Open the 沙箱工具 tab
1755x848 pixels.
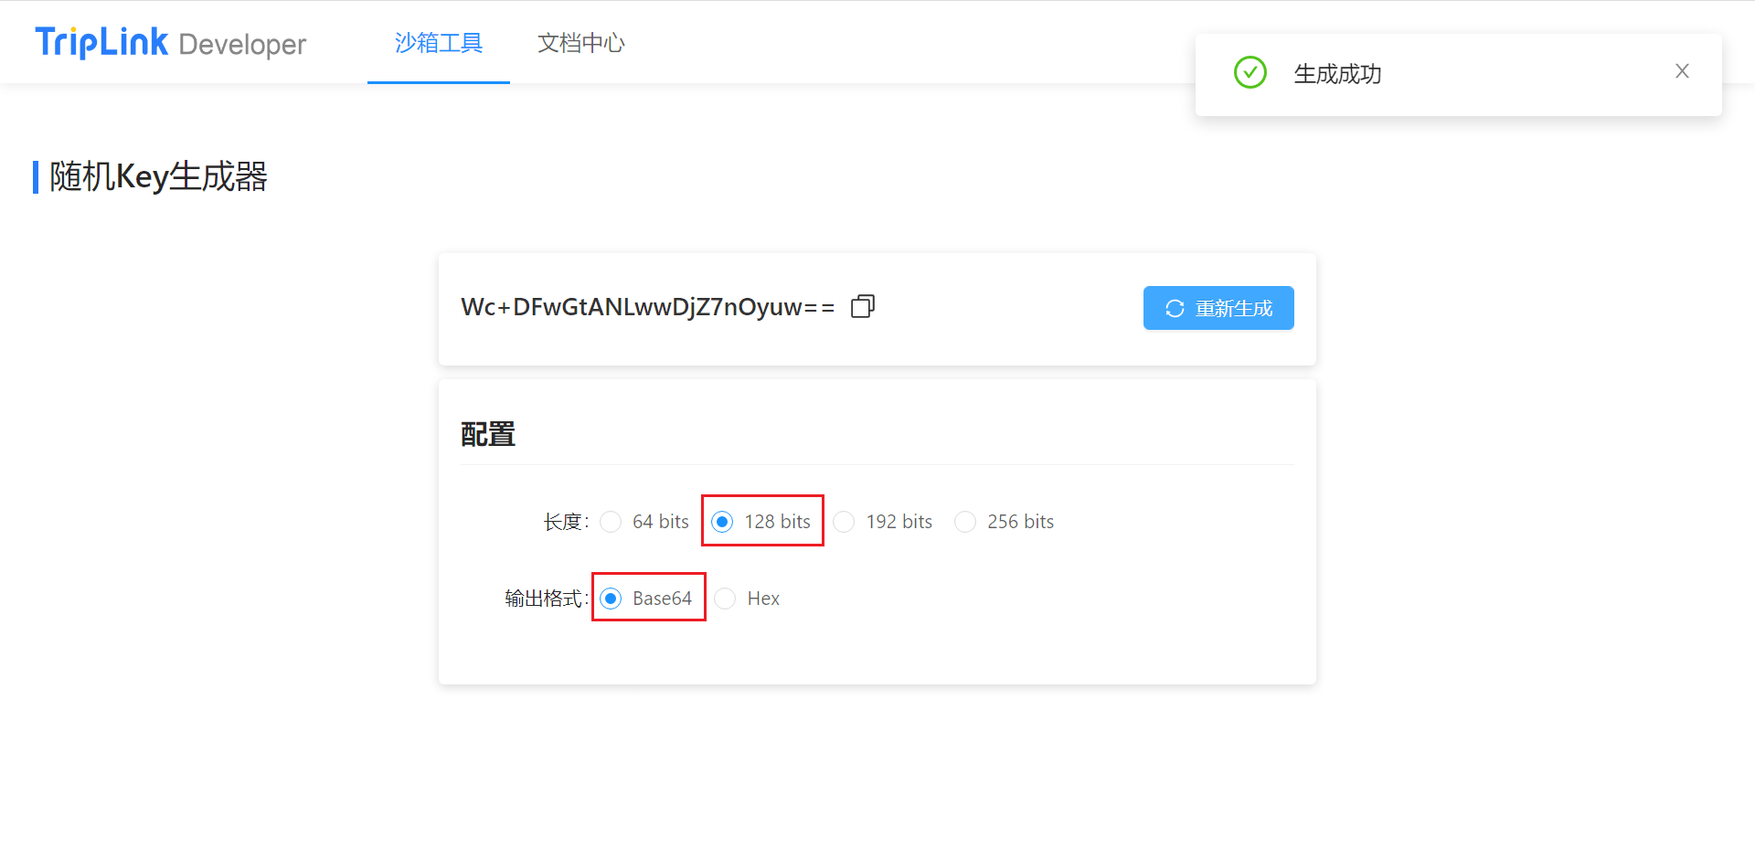pos(438,43)
